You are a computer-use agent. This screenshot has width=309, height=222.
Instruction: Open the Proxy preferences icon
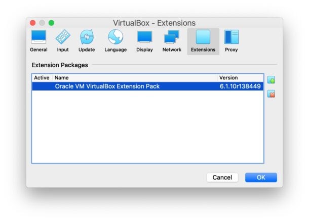point(231,41)
